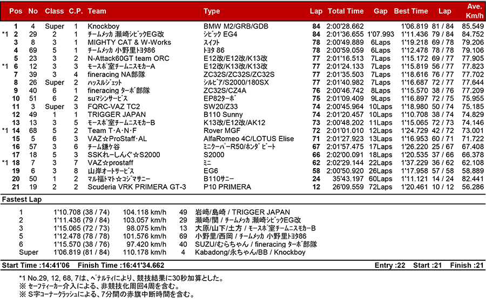Click speed 101.576 km/h

(x=144, y=236)
